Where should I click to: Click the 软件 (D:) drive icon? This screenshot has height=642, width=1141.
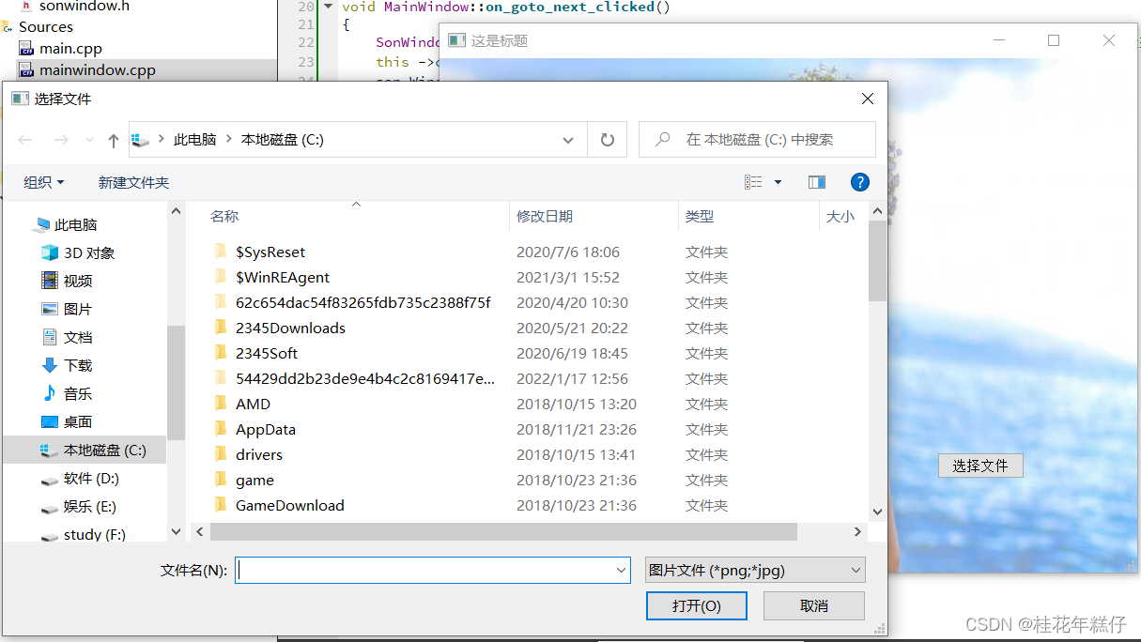[50, 480]
